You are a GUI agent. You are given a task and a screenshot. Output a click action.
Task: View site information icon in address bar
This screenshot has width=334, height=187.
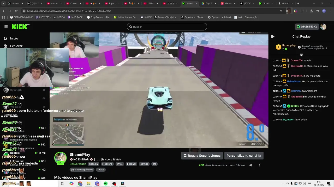[24, 11]
